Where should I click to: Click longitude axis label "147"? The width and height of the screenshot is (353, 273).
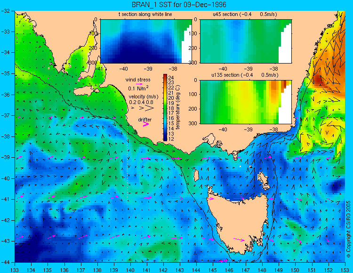click(x=246, y=270)
